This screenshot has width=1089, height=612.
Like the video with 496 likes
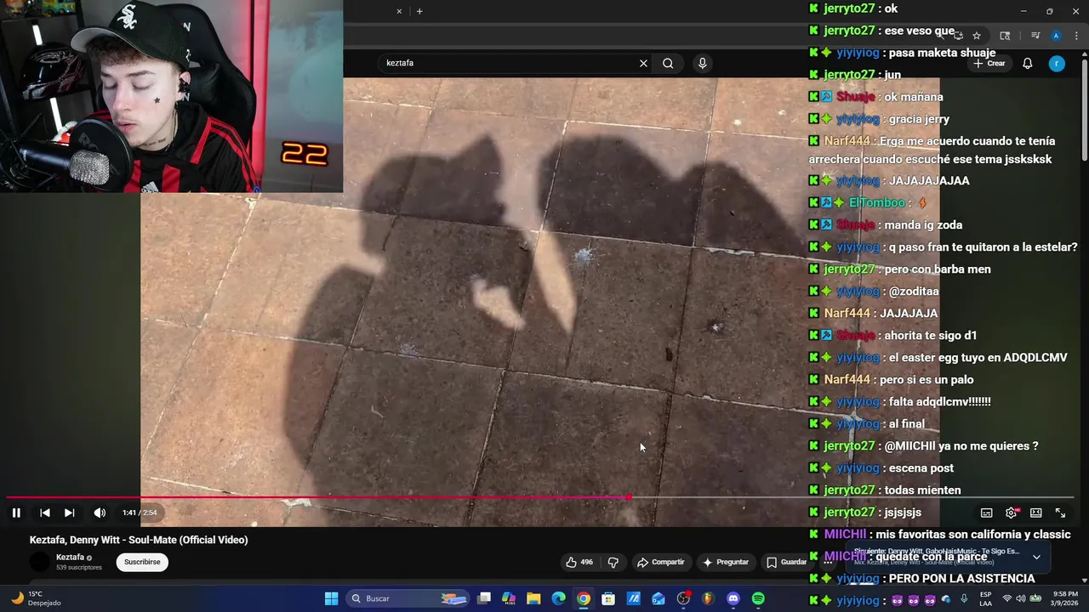(579, 562)
